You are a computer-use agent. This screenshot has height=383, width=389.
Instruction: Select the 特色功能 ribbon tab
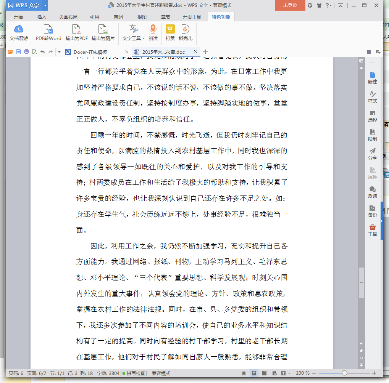tap(221, 17)
